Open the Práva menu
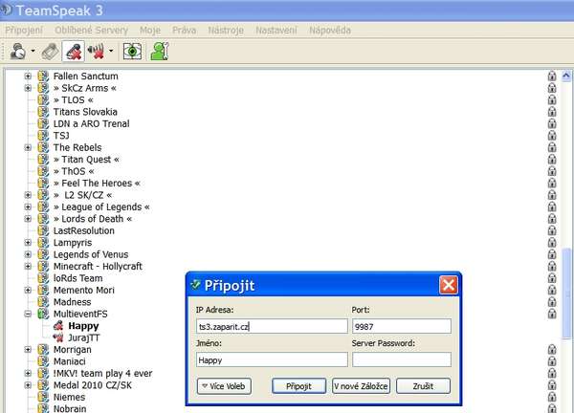This screenshot has height=413, width=574. click(184, 30)
